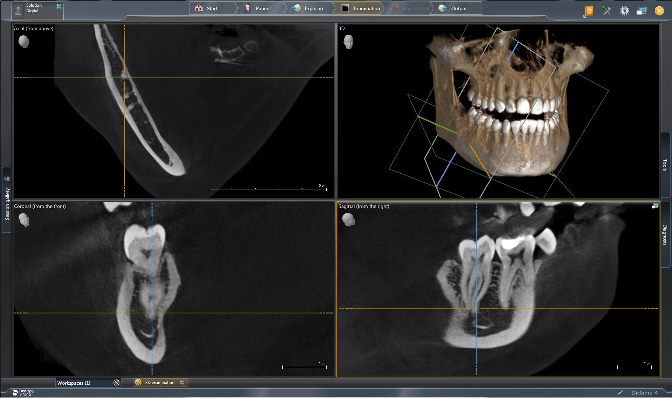Open the screwdriver and wrench service tools

pos(607,11)
